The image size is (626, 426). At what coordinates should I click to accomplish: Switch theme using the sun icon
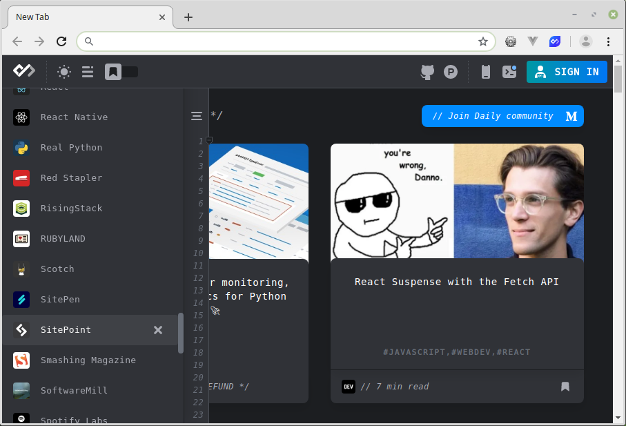click(64, 72)
